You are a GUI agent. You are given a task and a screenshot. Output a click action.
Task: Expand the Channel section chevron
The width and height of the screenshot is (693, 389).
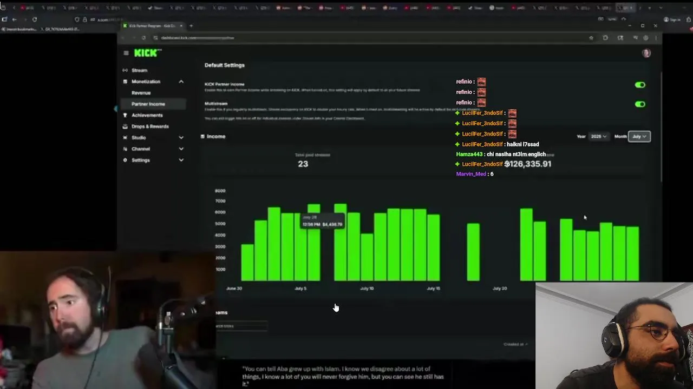pos(181,149)
